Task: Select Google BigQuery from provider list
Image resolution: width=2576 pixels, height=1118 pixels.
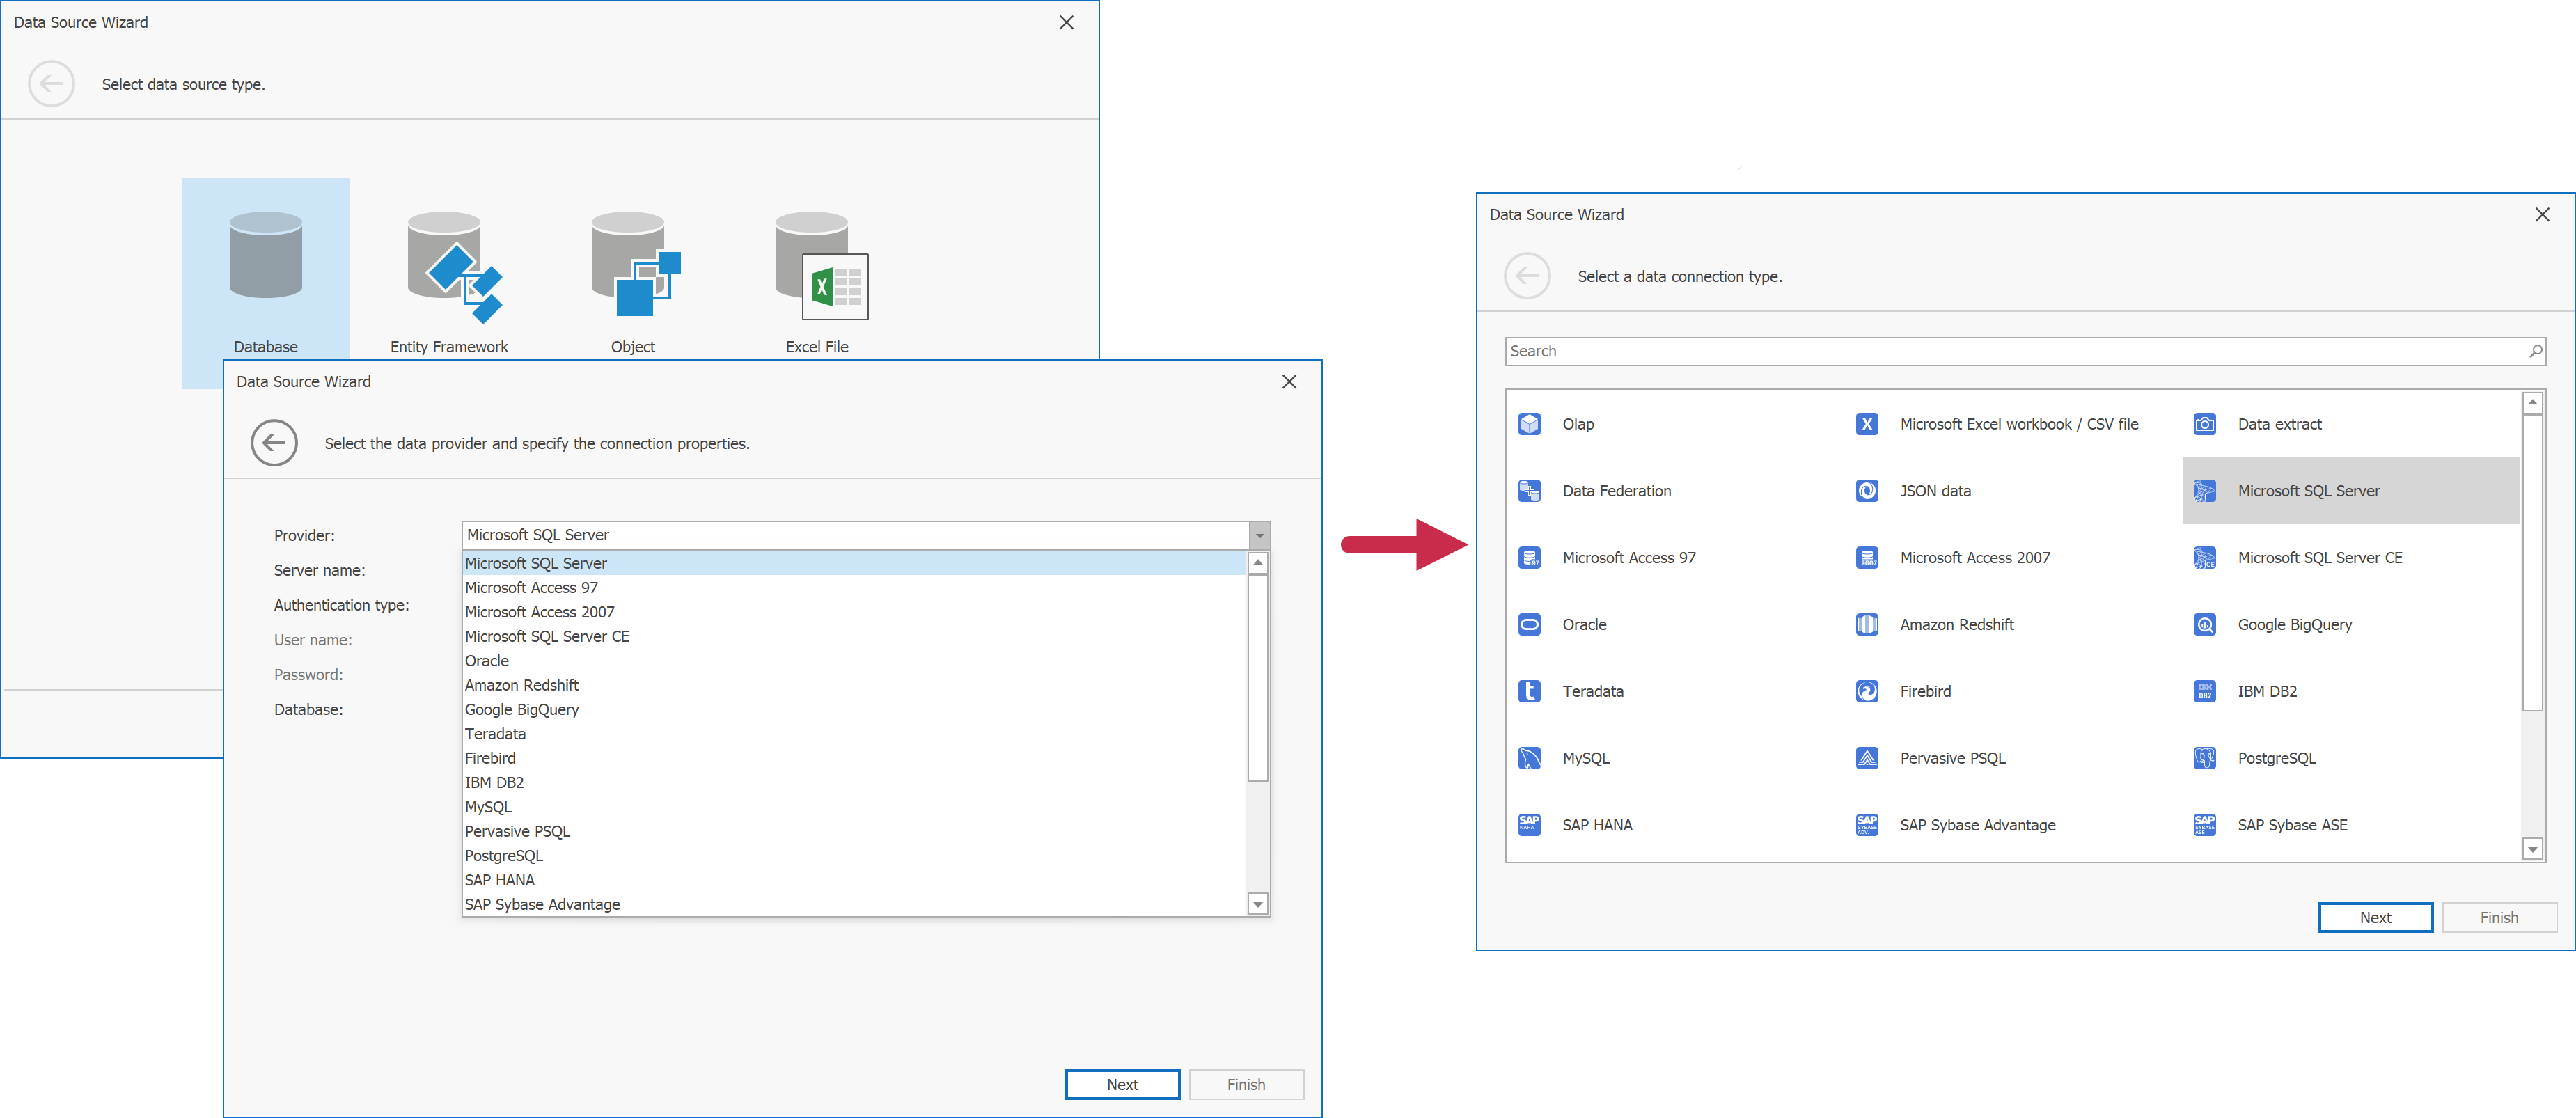Action: 854,709
